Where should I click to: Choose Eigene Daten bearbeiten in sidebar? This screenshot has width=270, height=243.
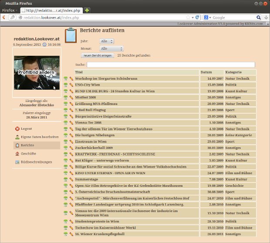[x=40, y=137]
